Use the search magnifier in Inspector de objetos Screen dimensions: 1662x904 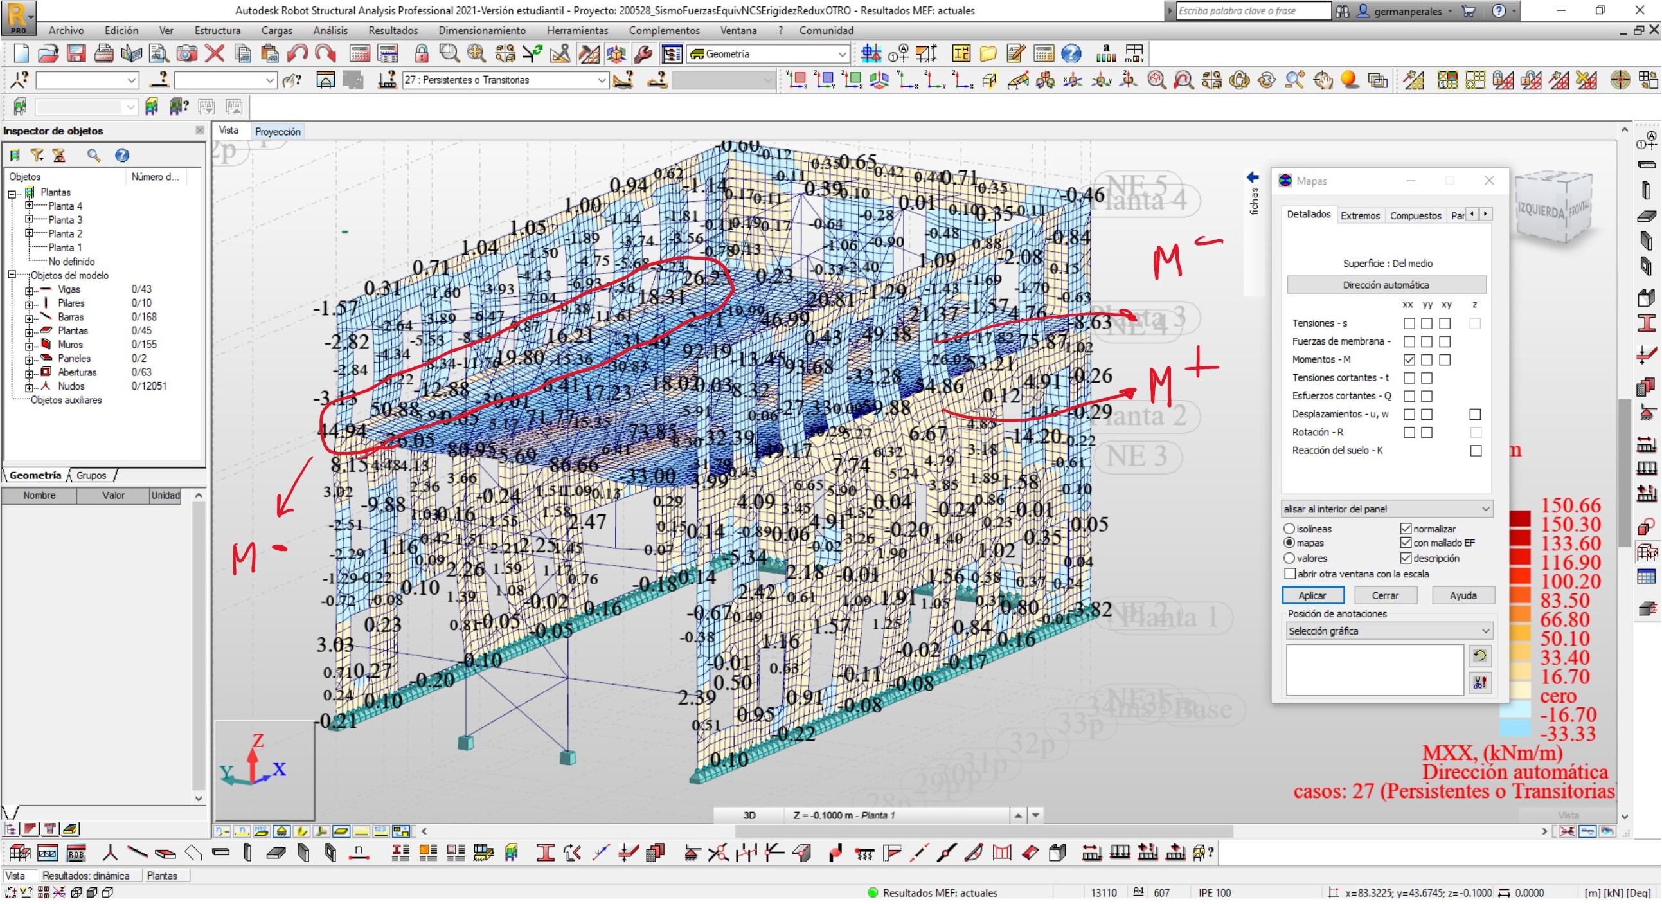[x=94, y=155]
